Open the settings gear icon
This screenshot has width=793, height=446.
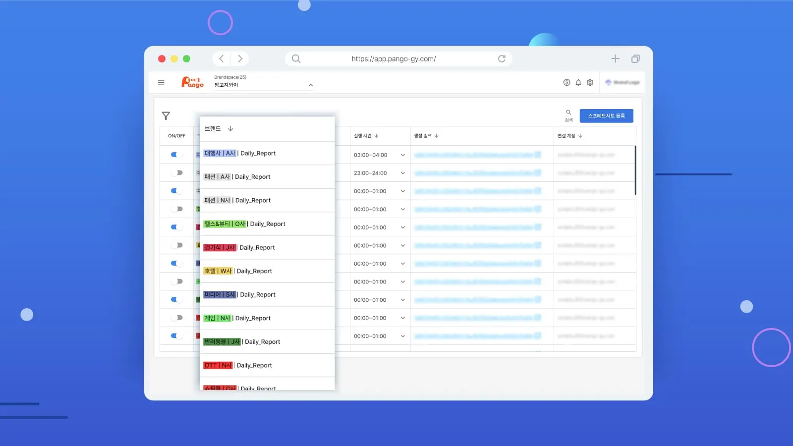click(x=590, y=83)
